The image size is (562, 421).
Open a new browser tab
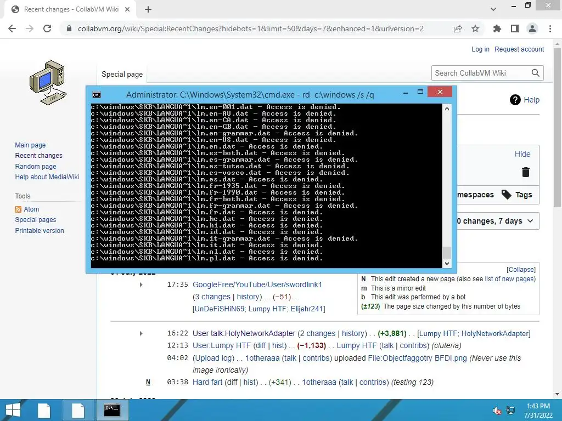148,9
